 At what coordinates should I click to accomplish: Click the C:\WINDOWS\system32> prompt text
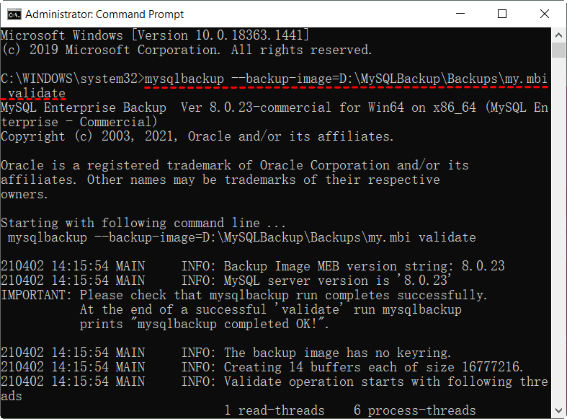(x=72, y=79)
